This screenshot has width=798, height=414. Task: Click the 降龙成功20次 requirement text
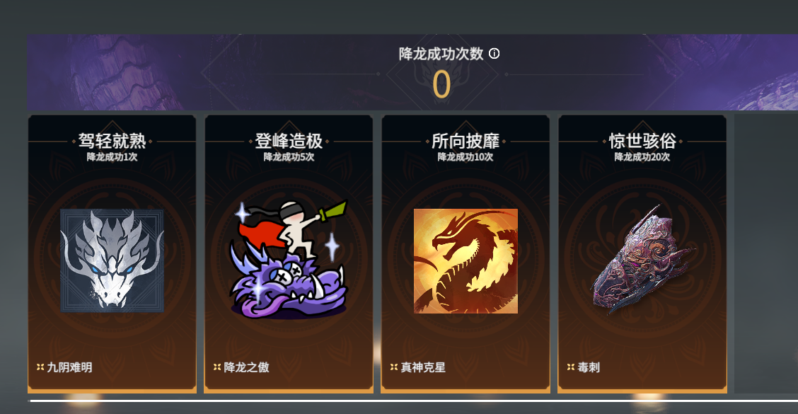pyautogui.click(x=642, y=157)
